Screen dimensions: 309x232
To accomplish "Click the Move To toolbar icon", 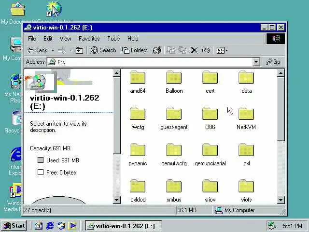I will click(171, 50).
